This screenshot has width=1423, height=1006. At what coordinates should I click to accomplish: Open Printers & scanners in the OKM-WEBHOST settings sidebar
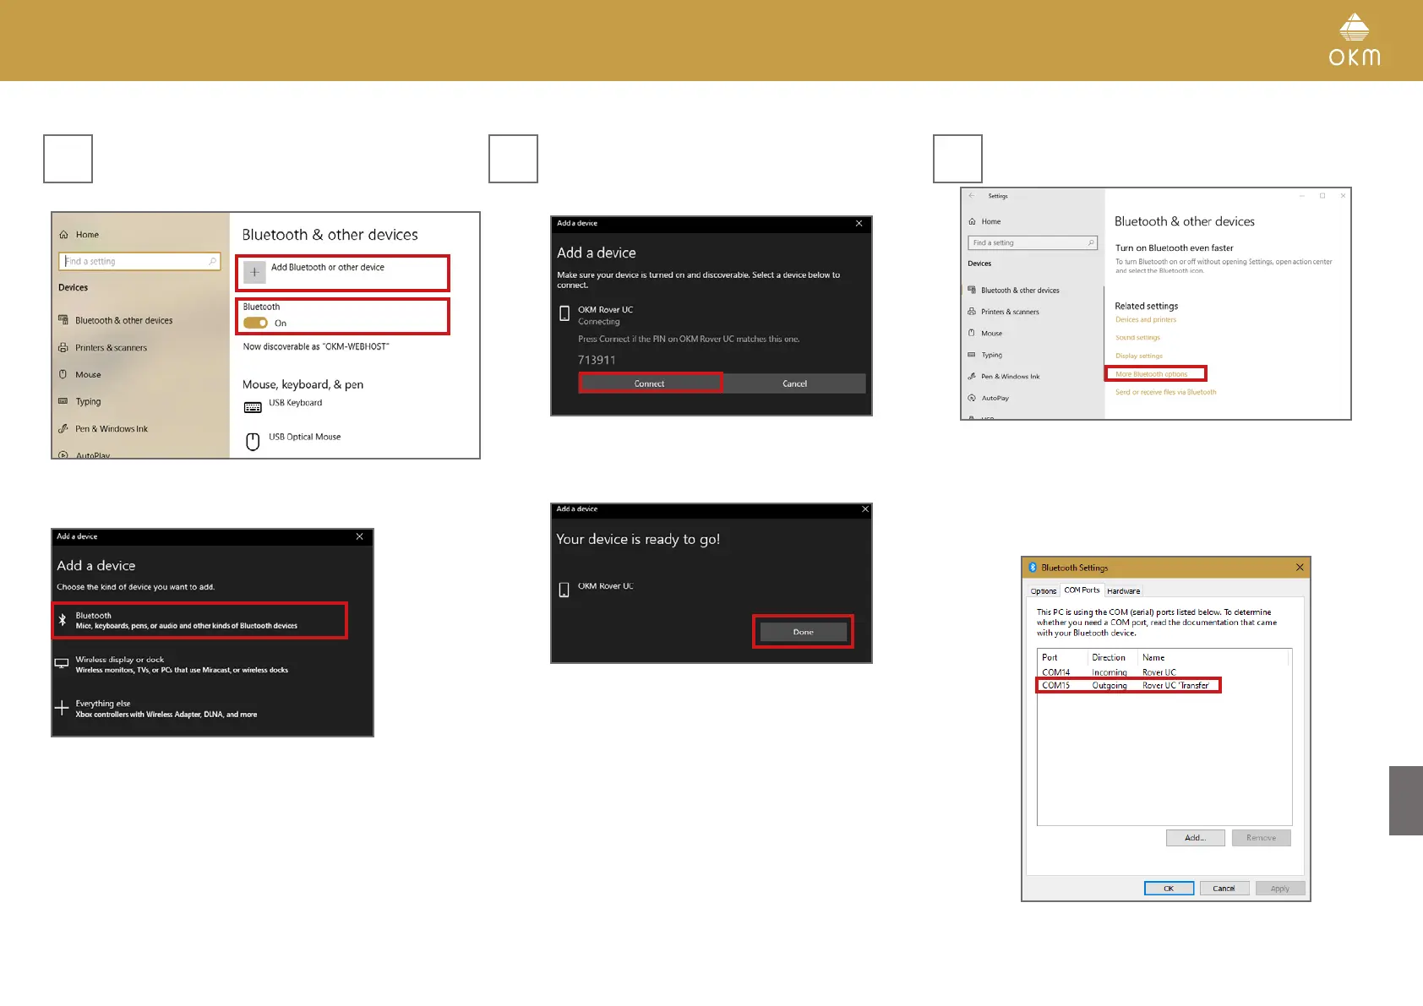(x=111, y=347)
